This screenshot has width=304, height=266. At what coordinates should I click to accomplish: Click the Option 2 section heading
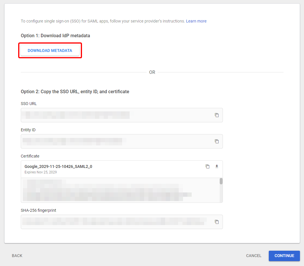click(x=74, y=91)
